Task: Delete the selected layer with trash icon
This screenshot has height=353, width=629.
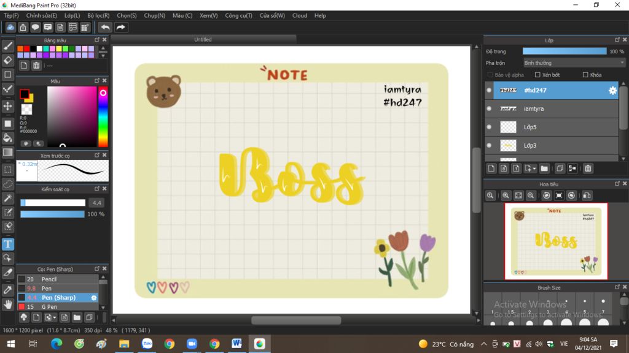Action: (588, 169)
